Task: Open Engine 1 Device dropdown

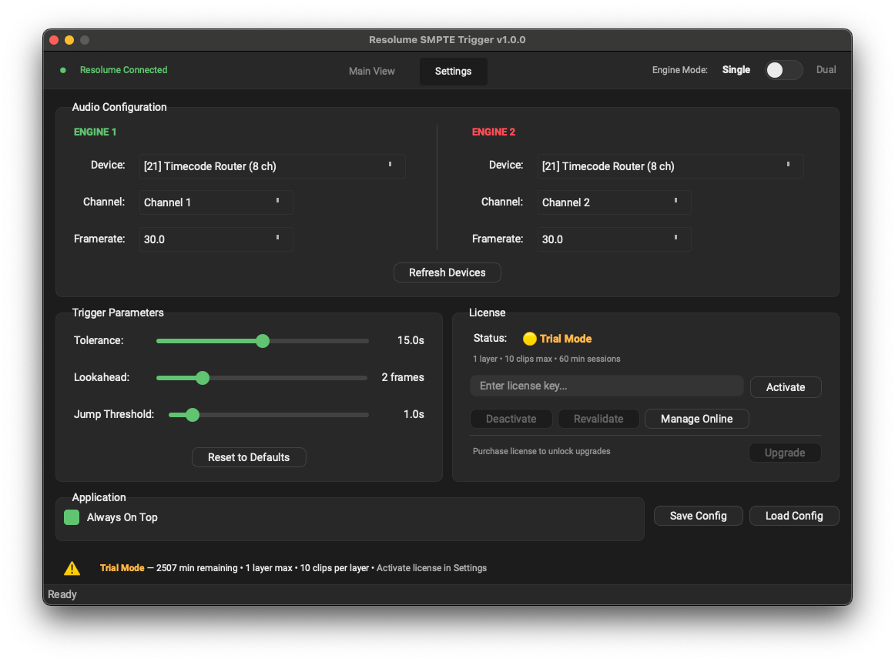Action: 272,166
